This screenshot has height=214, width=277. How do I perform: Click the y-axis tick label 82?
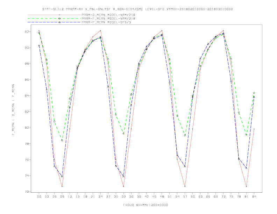click(27, 112)
